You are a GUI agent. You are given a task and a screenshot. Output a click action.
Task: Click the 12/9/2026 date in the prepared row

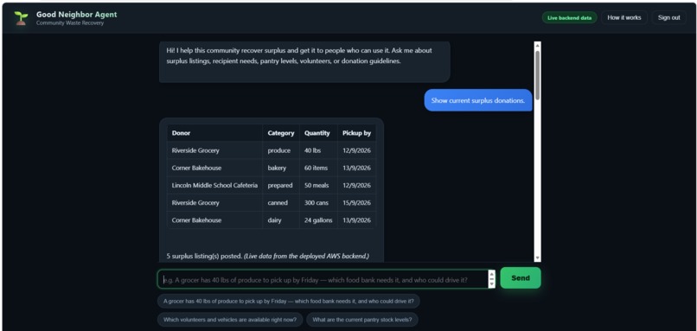click(356, 185)
